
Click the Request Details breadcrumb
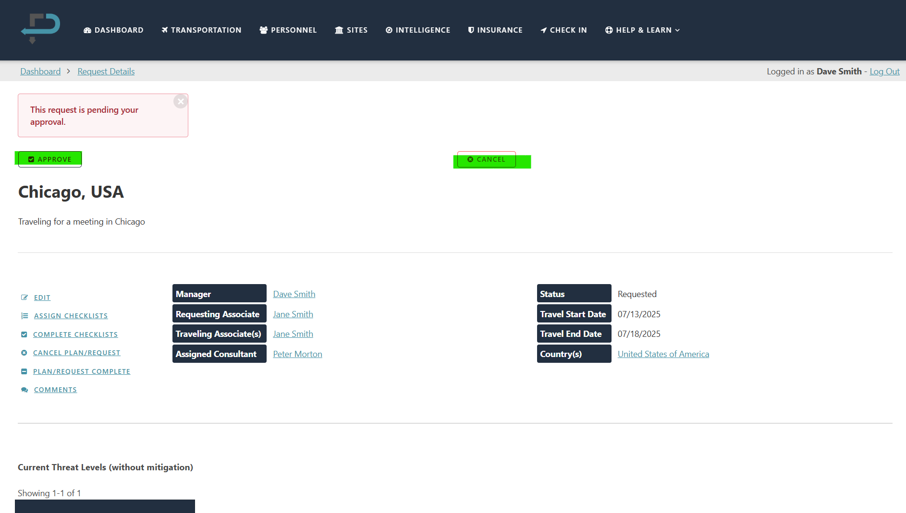106,72
